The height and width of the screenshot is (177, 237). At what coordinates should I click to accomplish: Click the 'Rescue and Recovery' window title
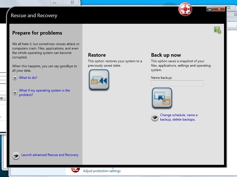(34, 15)
